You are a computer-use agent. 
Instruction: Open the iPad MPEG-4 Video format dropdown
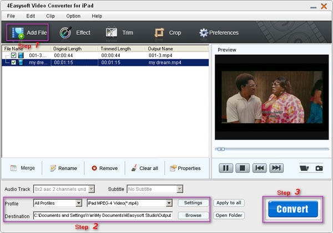169,203
